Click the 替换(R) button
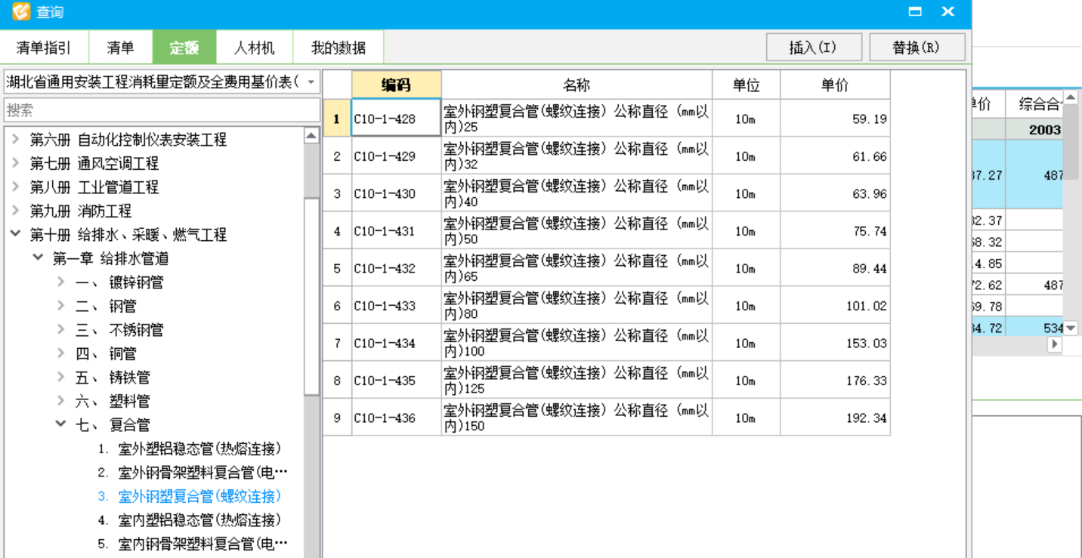This screenshot has width=1082, height=558. (917, 48)
